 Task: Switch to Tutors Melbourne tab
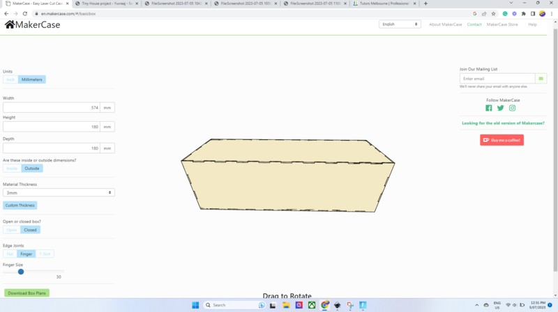[x=384, y=3]
